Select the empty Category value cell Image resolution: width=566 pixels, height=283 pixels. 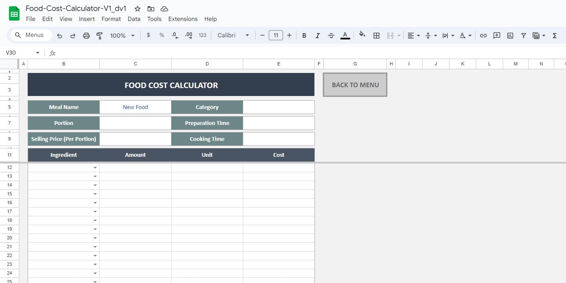click(x=278, y=107)
